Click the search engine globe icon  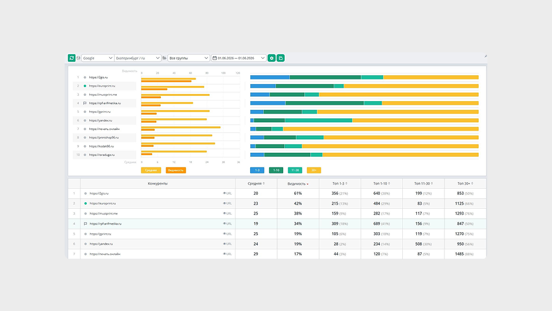click(79, 58)
